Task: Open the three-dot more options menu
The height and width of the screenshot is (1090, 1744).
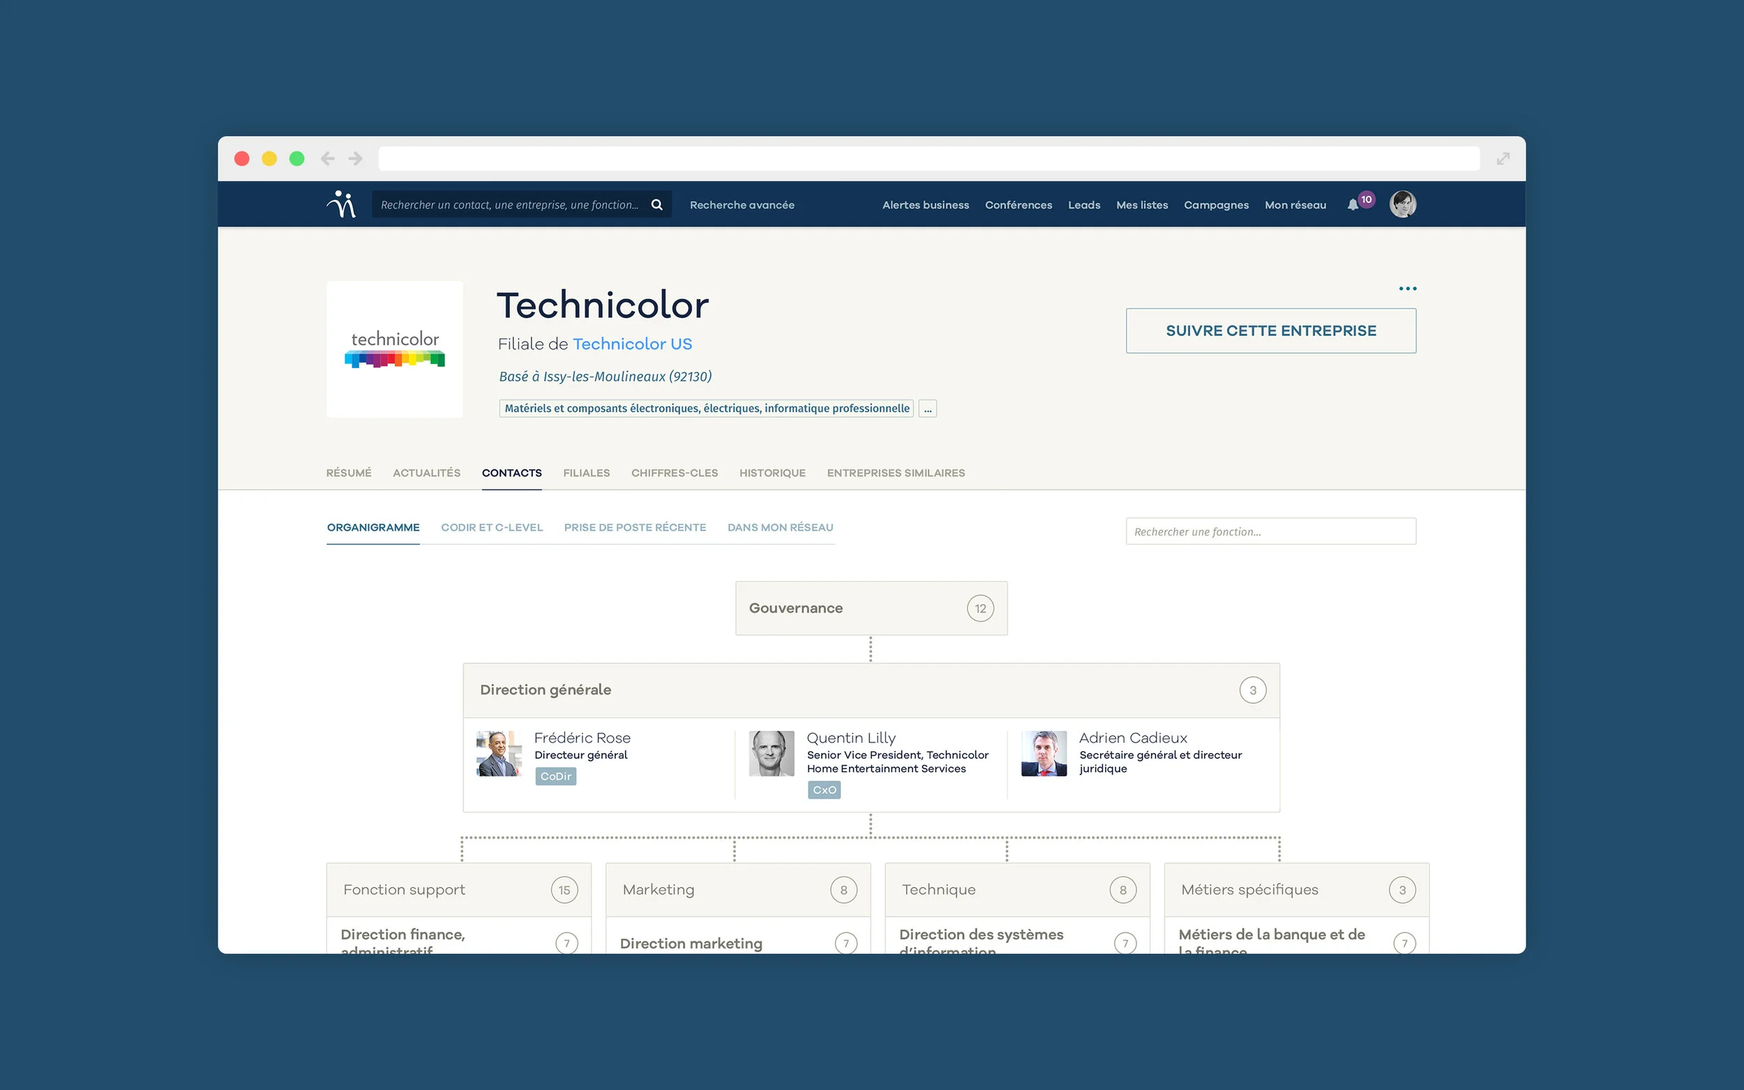Action: click(1407, 288)
